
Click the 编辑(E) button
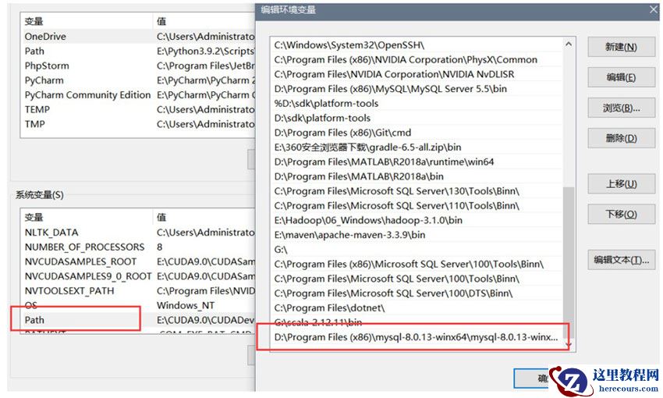[x=621, y=77]
